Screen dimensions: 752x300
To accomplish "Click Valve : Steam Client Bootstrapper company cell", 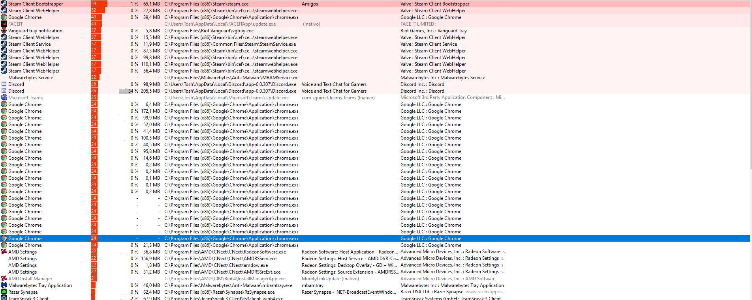I will [435, 4].
